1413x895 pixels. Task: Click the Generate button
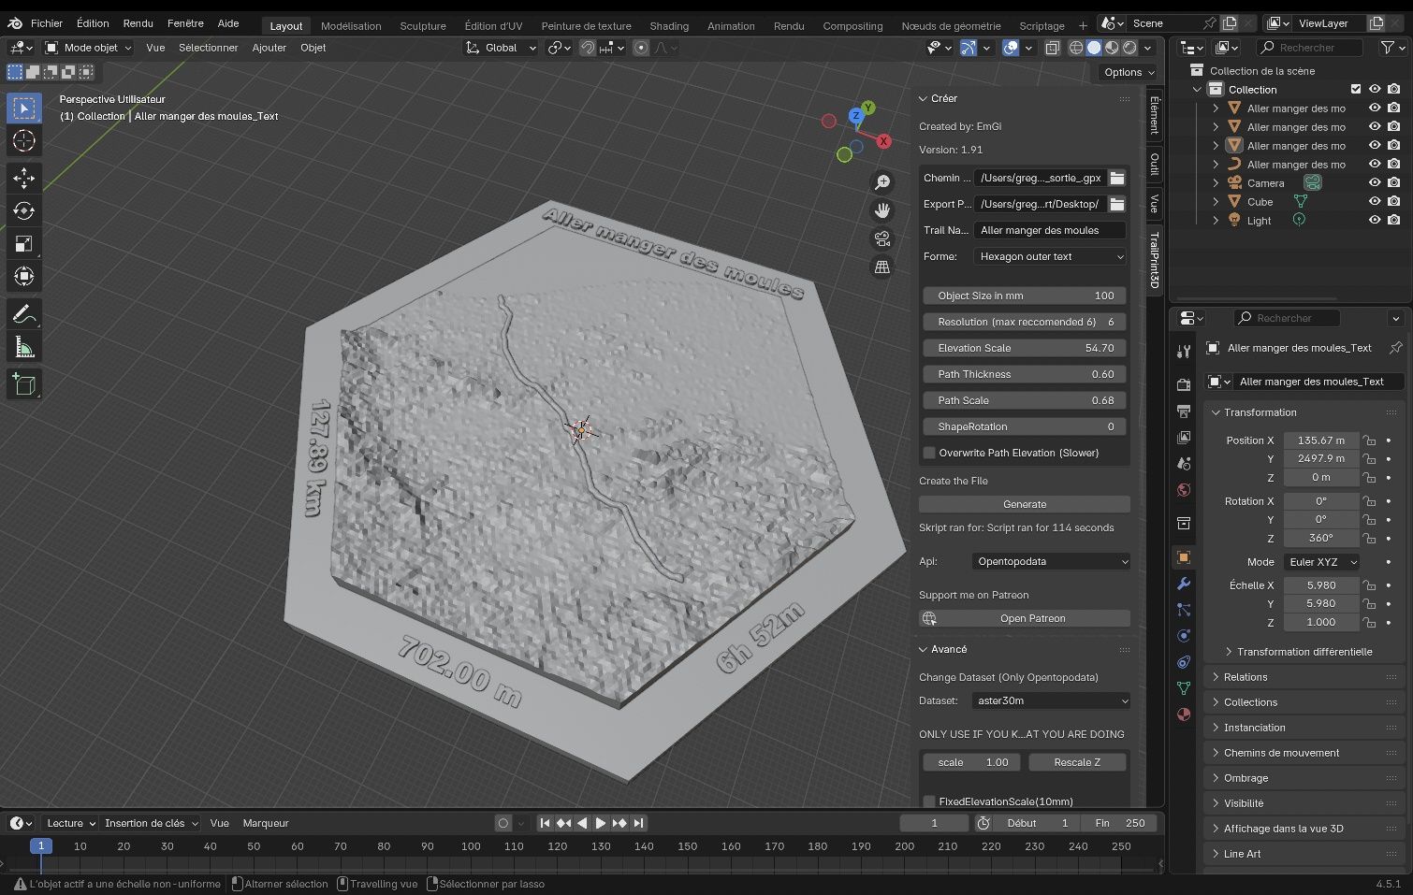(1025, 504)
